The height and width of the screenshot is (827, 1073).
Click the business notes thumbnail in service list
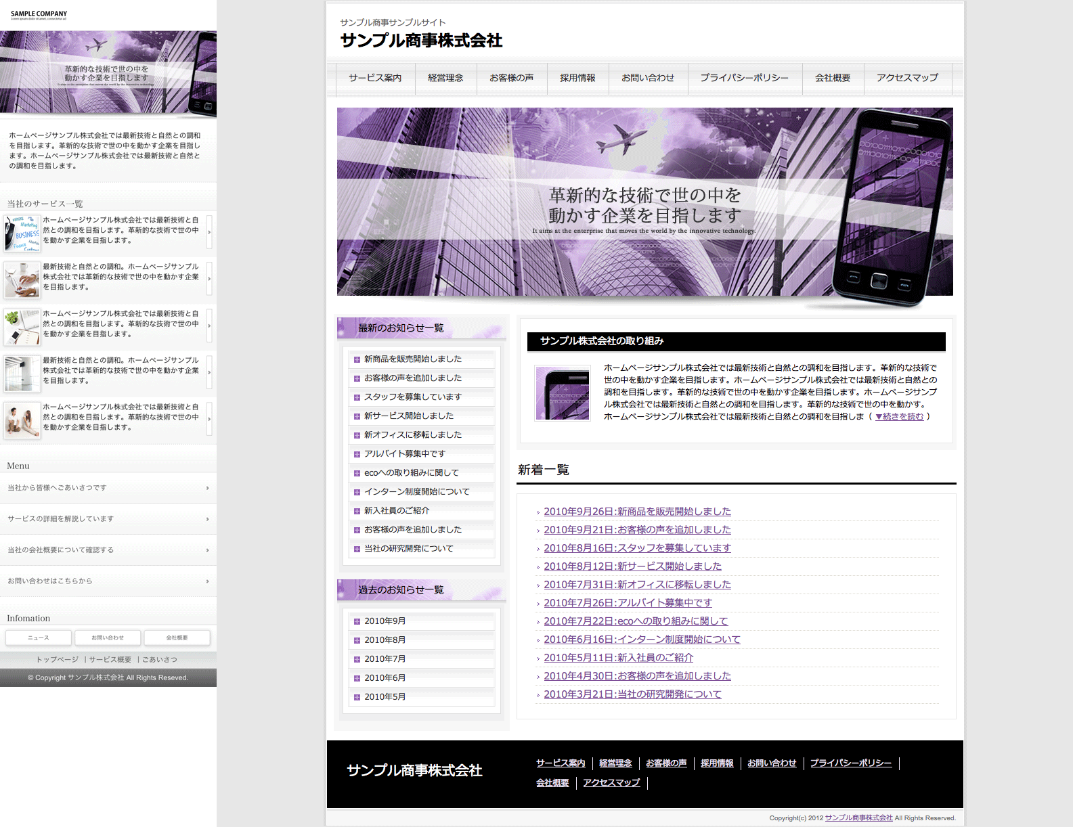coord(22,233)
